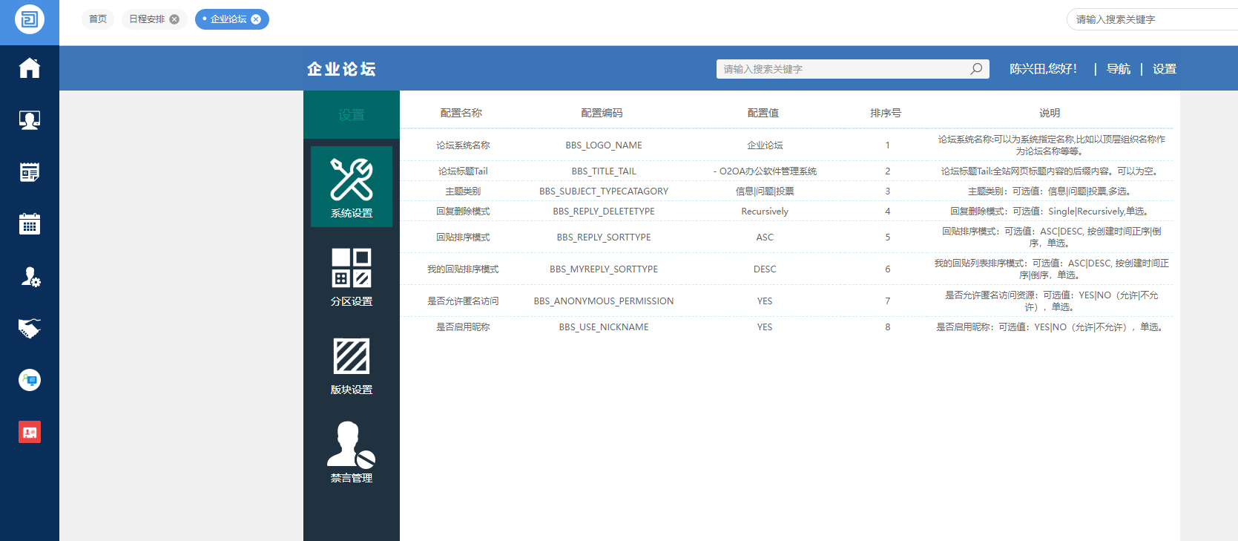Click the description starting 回复删除模式：可选值
The height and width of the screenshot is (541, 1238).
click(1051, 212)
